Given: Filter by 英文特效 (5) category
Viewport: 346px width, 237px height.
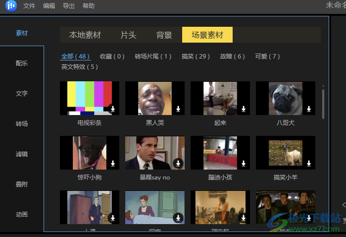Looking at the screenshot, I should click(x=79, y=67).
